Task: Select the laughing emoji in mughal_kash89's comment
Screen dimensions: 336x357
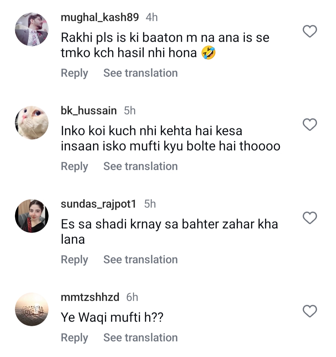Action: point(209,53)
